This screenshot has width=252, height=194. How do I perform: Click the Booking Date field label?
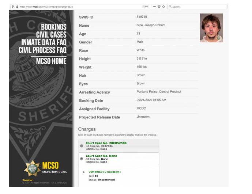tap(91, 101)
